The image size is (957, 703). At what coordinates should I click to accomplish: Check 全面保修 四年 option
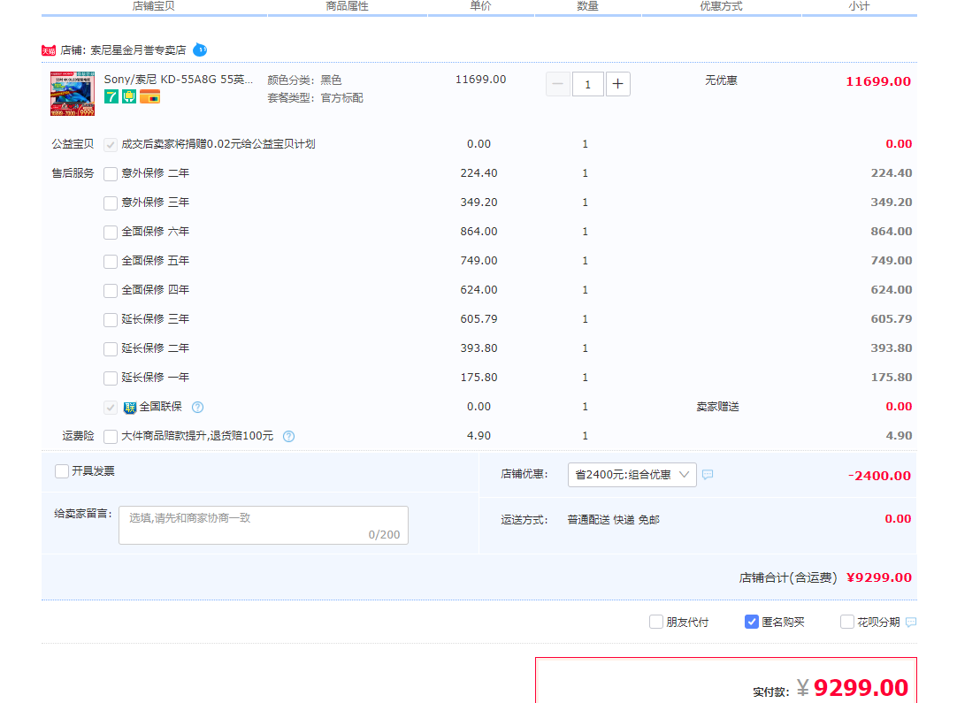tap(111, 290)
